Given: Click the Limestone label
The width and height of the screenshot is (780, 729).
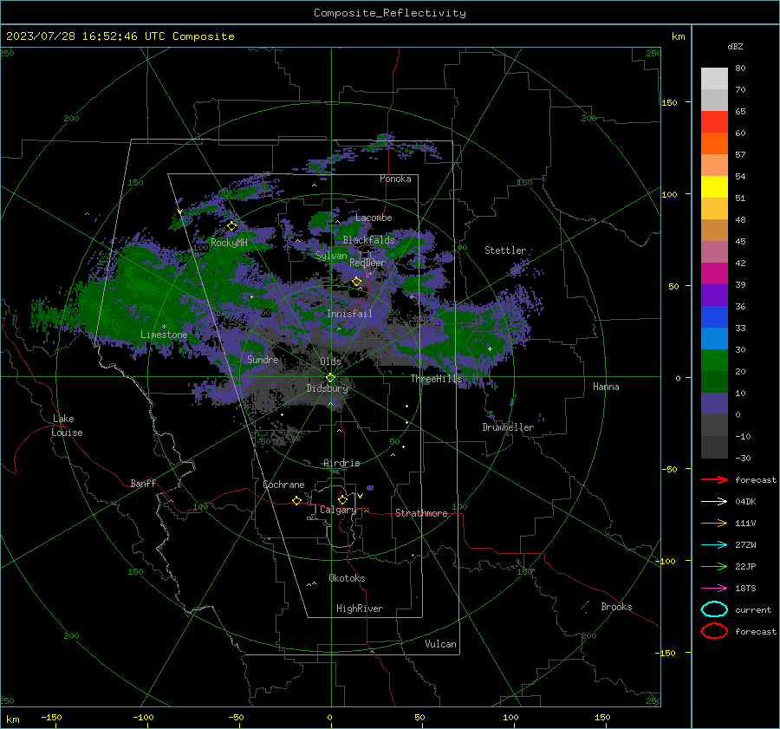Looking at the screenshot, I should pyautogui.click(x=164, y=335).
